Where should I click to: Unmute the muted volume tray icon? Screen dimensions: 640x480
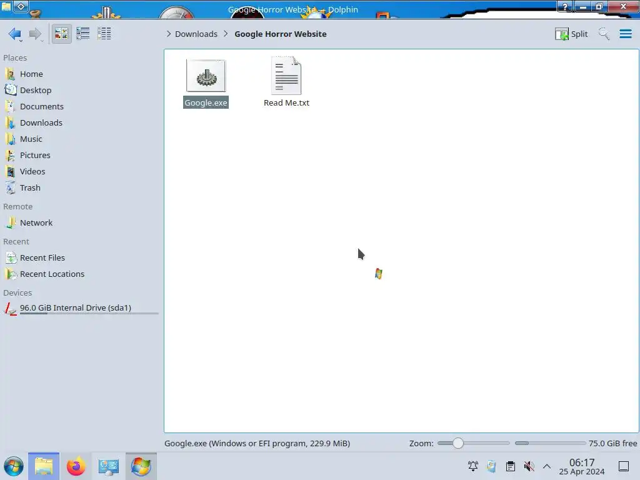529,466
